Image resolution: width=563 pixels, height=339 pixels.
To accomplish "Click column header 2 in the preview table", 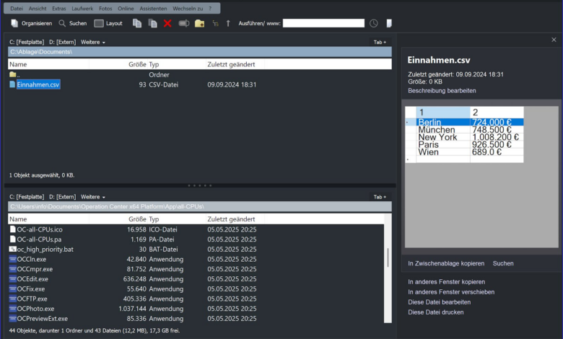I will (x=497, y=113).
